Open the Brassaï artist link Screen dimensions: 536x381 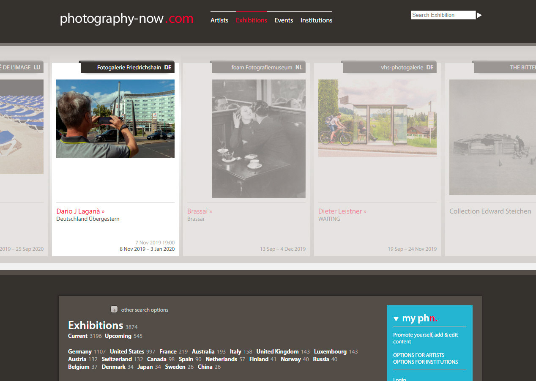pyautogui.click(x=200, y=211)
